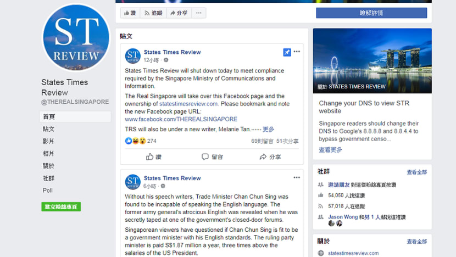The image size is (456, 257).
Task: Click the Share (分享) page button
Action: point(179,13)
